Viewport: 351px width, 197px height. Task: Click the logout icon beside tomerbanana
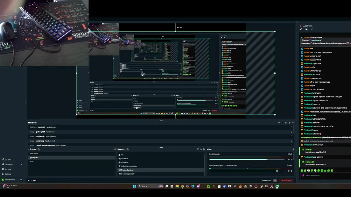(21, 180)
